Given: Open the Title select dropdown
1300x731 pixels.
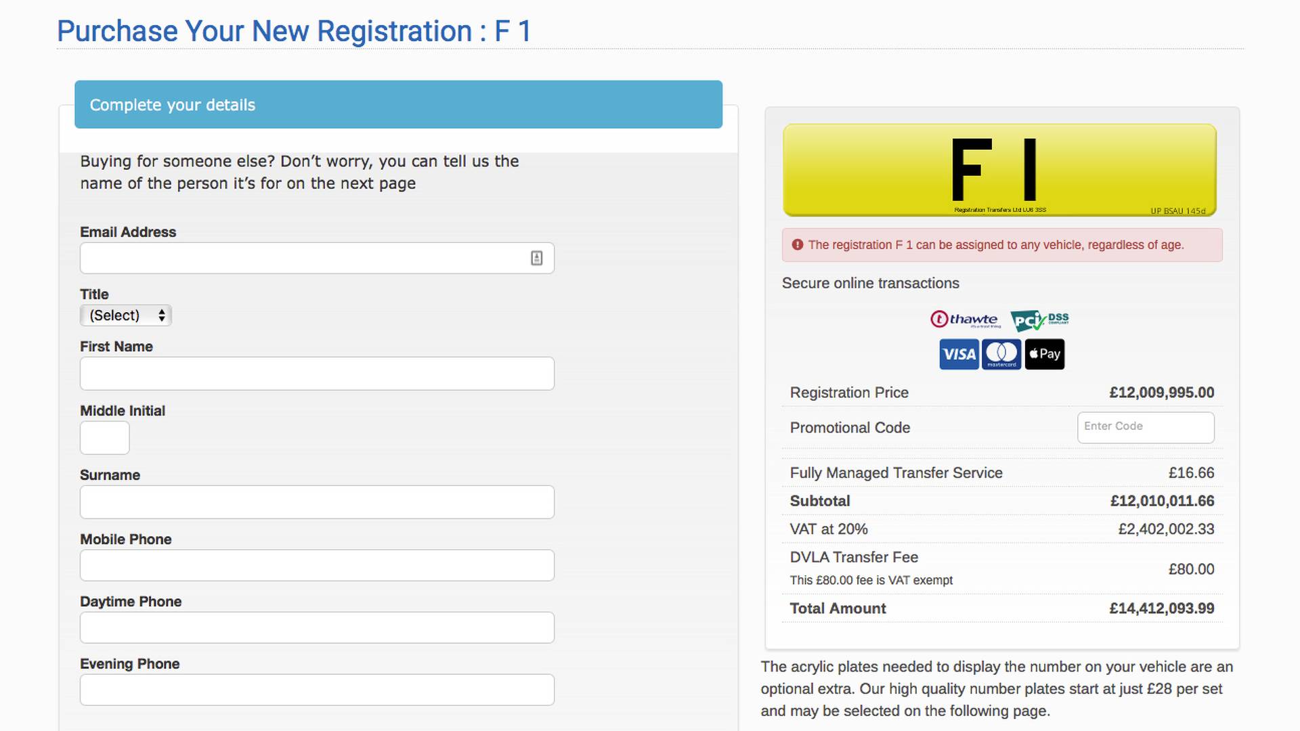Looking at the screenshot, I should [x=126, y=315].
